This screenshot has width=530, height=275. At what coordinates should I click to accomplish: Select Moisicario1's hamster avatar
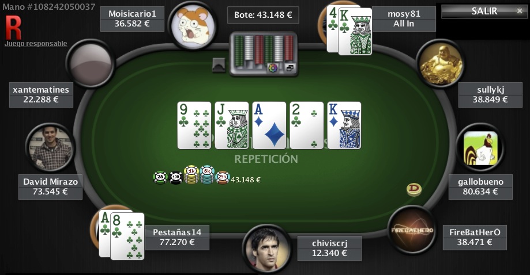(193, 26)
